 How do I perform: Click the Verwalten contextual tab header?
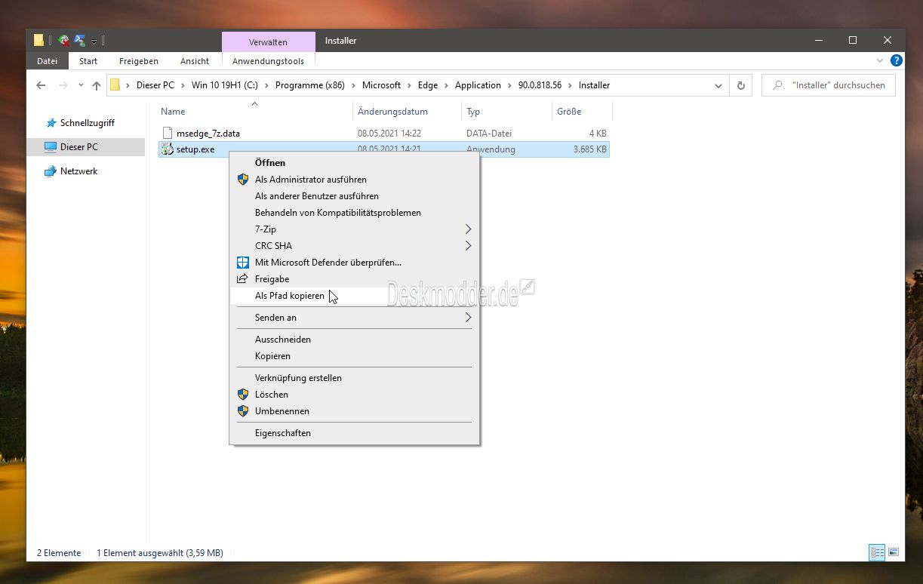point(268,42)
